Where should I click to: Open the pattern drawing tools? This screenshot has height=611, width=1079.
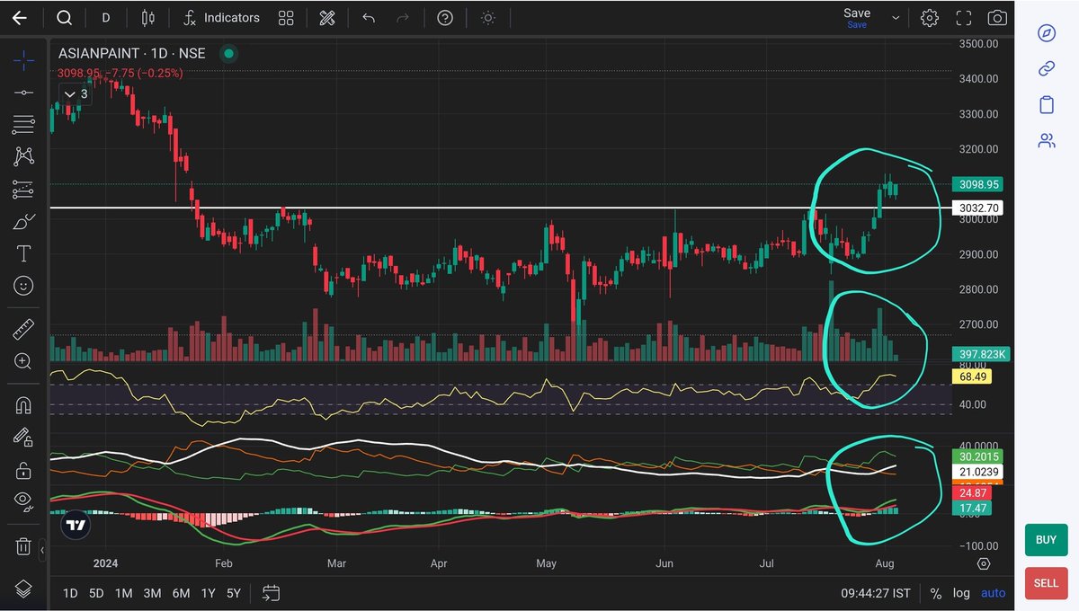pos(24,156)
